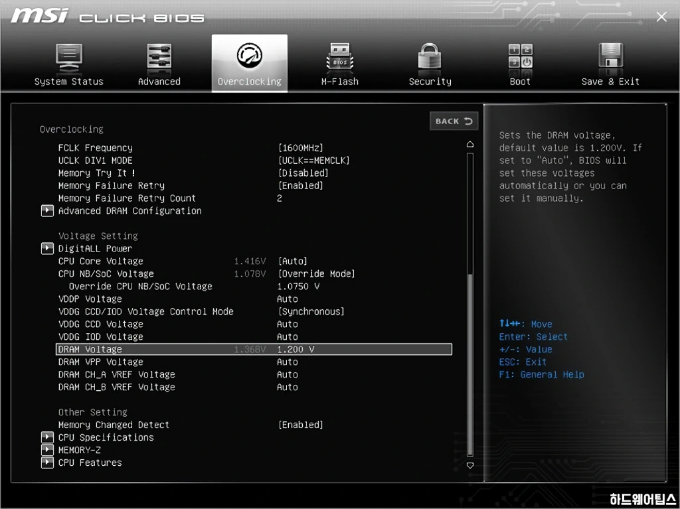
Task: Edit DRAM Voltage 1.200 V value
Action: [x=296, y=349]
